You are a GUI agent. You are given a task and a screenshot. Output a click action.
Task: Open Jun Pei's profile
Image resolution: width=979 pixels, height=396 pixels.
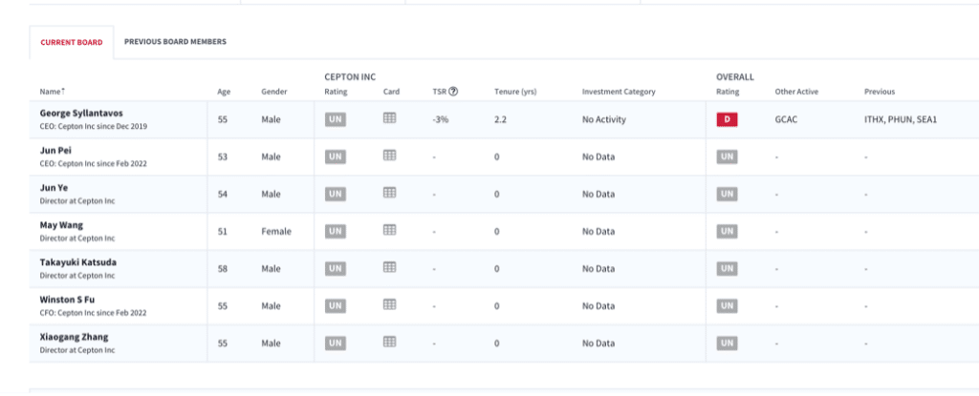click(54, 151)
